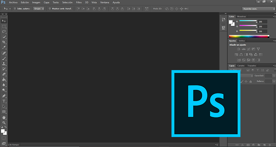Add a Gradient Map adjustment
Screen dimensions: 276x147
point(258,60)
